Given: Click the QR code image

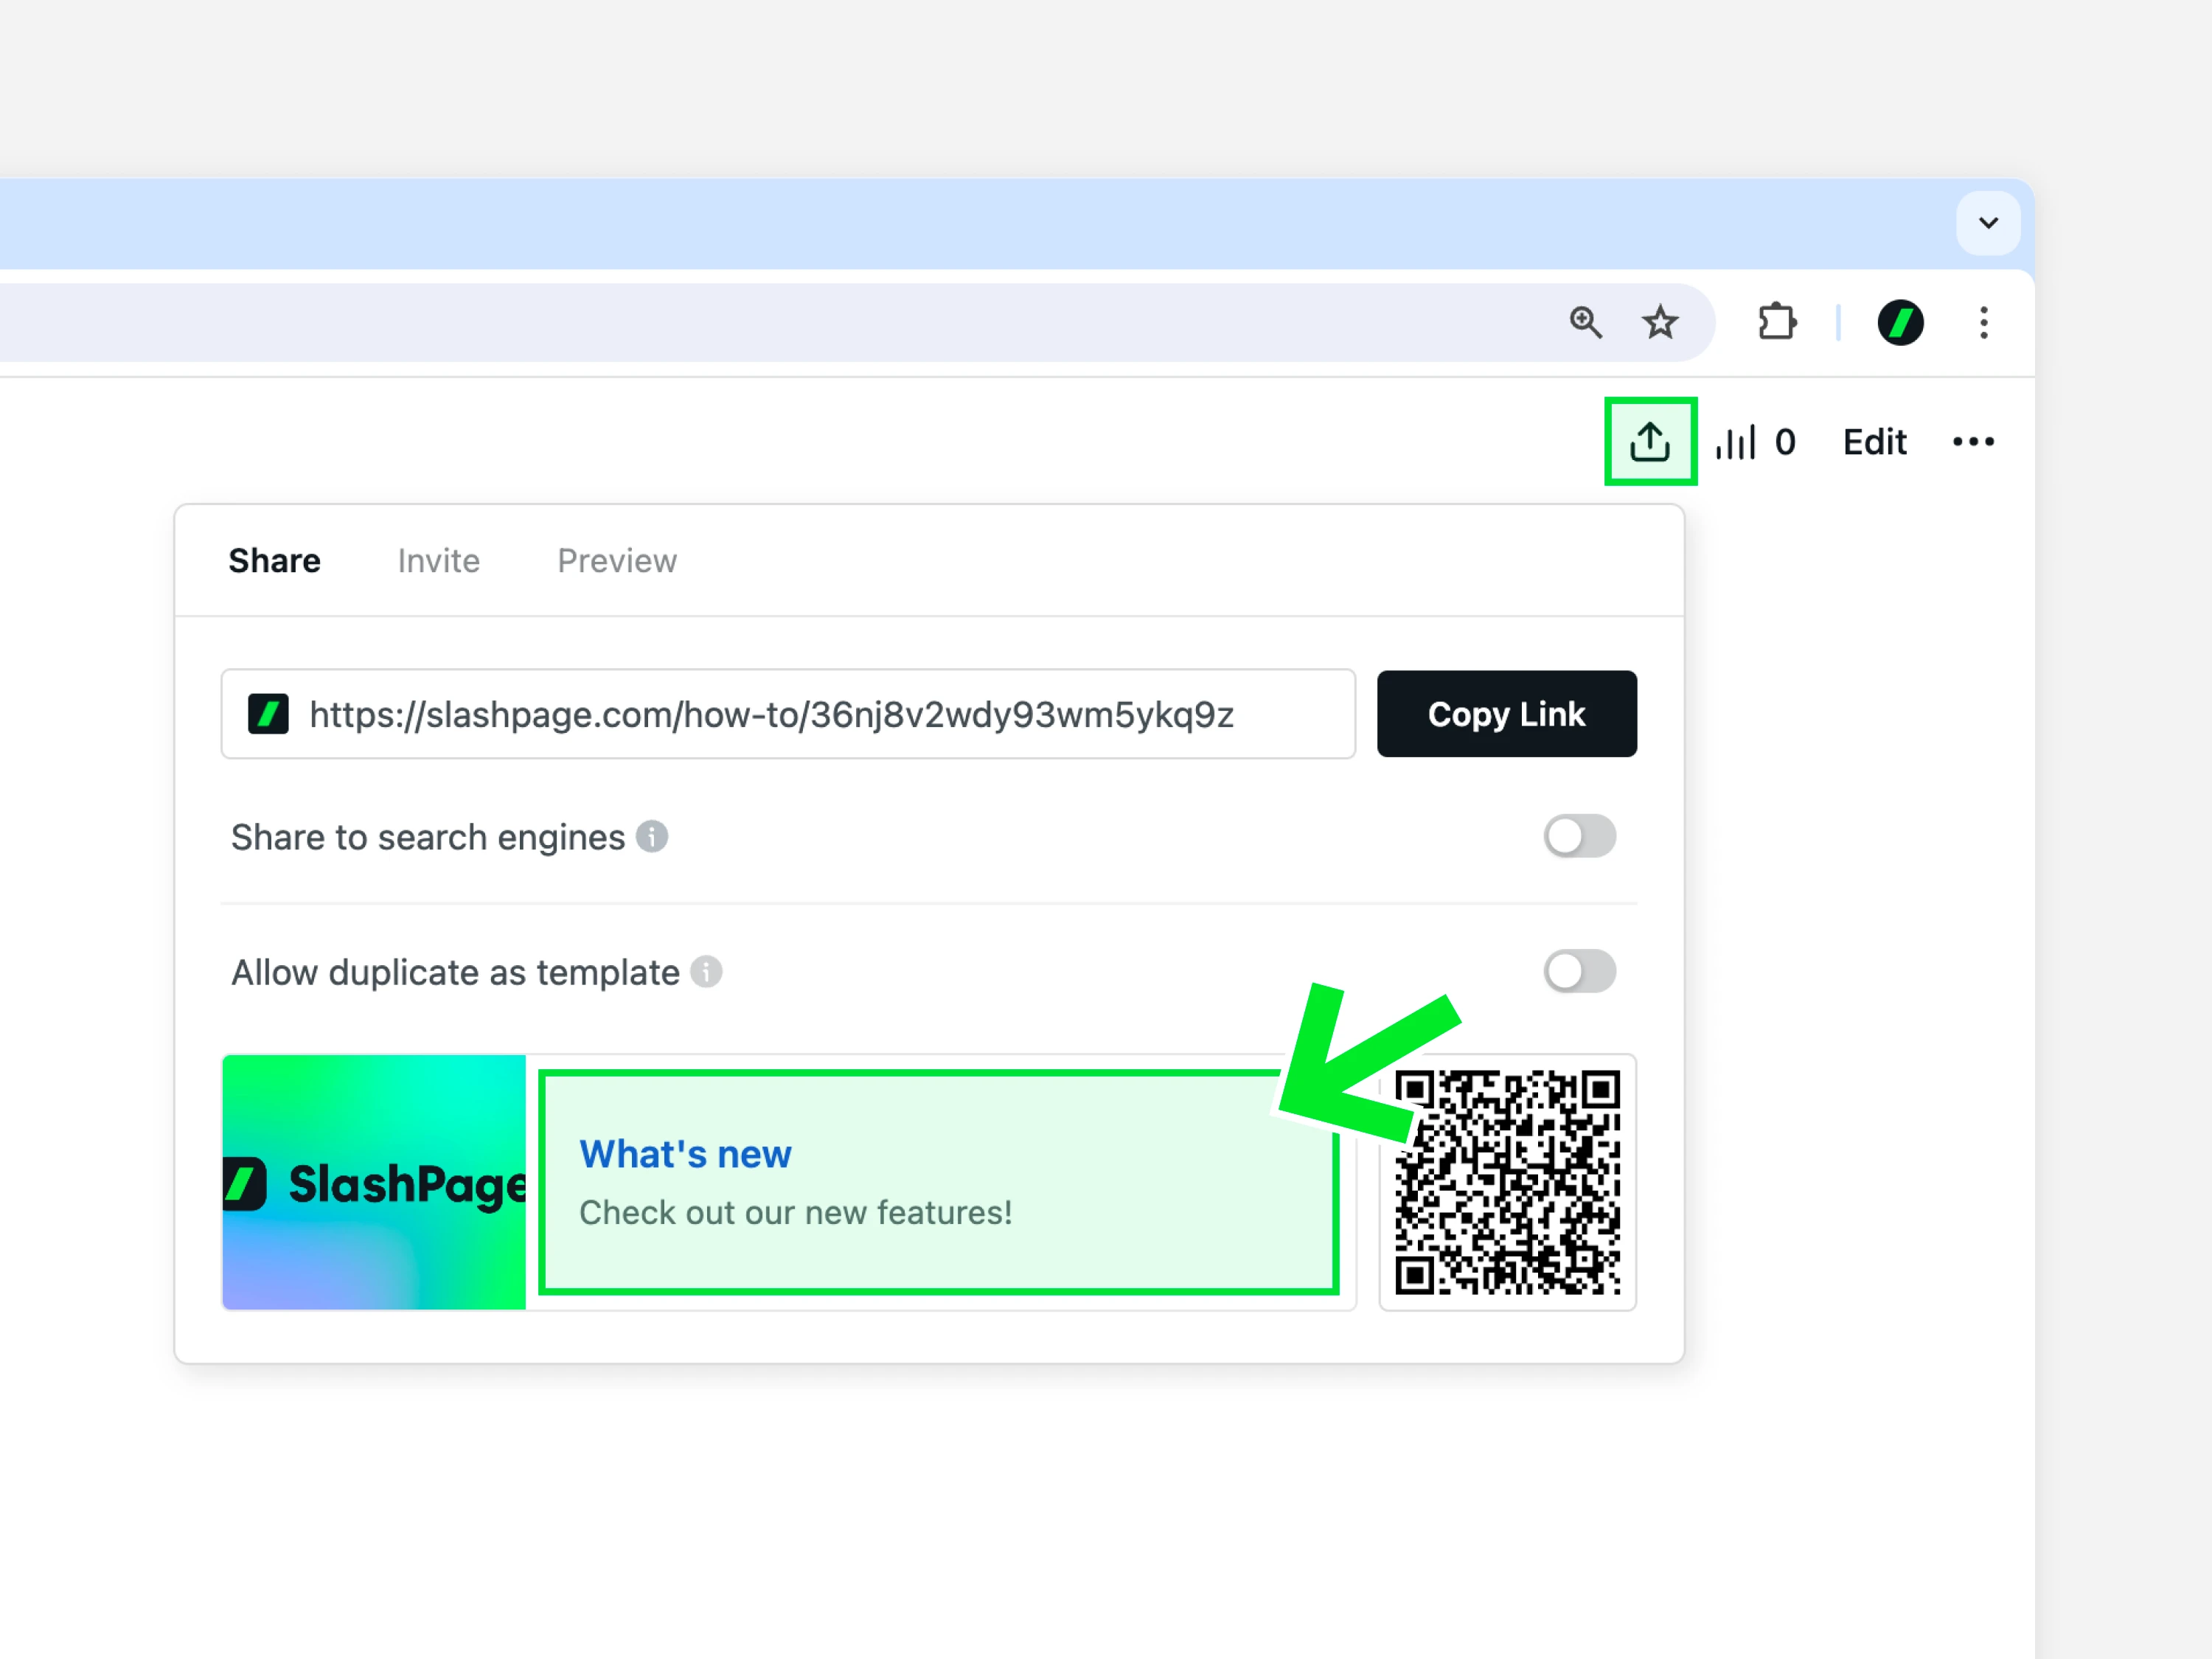Looking at the screenshot, I should click(x=1507, y=1182).
